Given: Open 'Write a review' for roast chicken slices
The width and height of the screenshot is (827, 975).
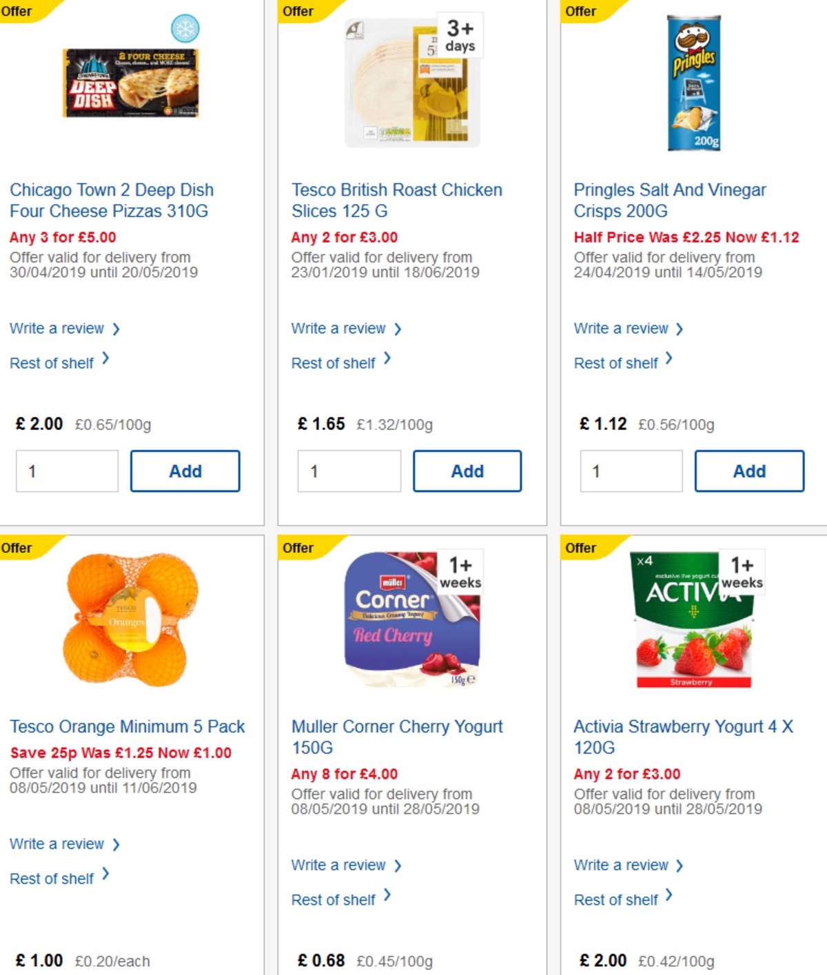Looking at the screenshot, I should 338,329.
